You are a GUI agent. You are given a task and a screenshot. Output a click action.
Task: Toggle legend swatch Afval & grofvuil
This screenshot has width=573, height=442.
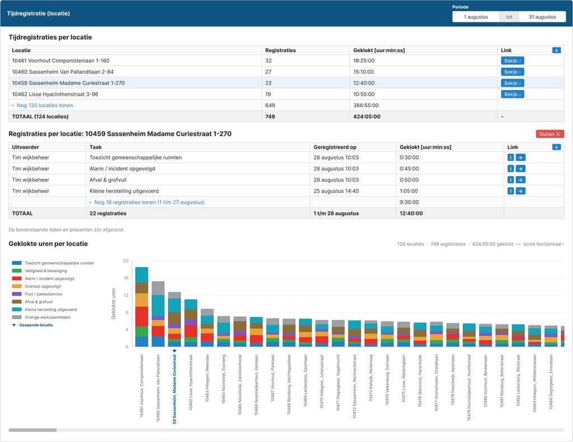click(17, 302)
